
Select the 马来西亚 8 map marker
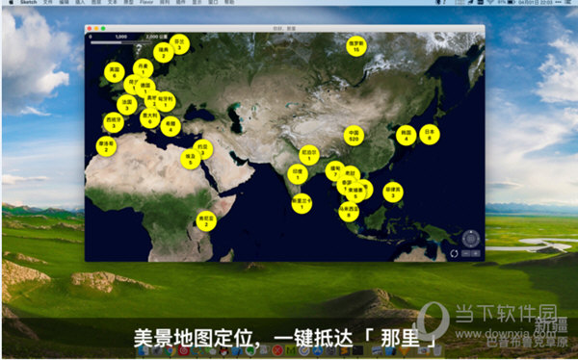click(349, 212)
